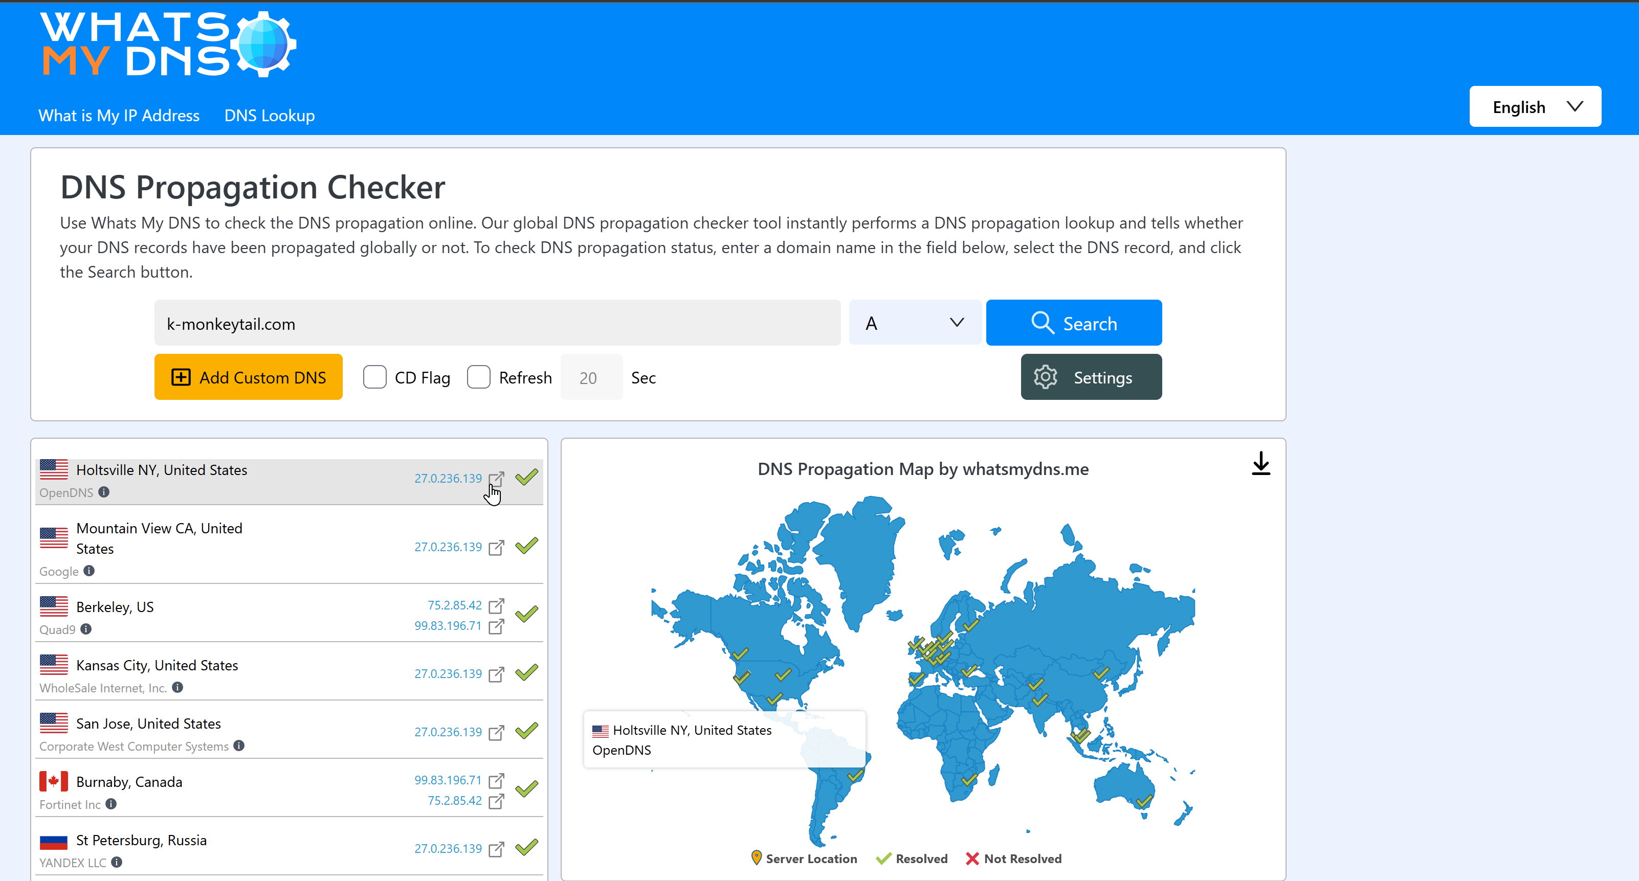Click the Add Custom DNS button
This screenshot has height=881, width=1639.
[x=248, y=377]
